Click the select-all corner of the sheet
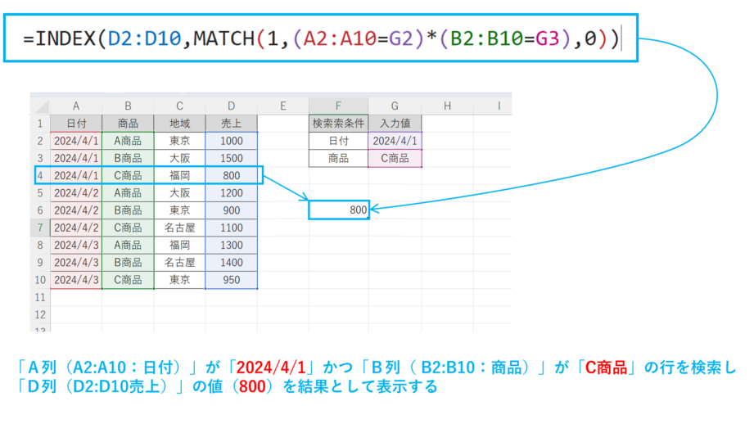Screen dimensions: 754x424 pos(38,106)
